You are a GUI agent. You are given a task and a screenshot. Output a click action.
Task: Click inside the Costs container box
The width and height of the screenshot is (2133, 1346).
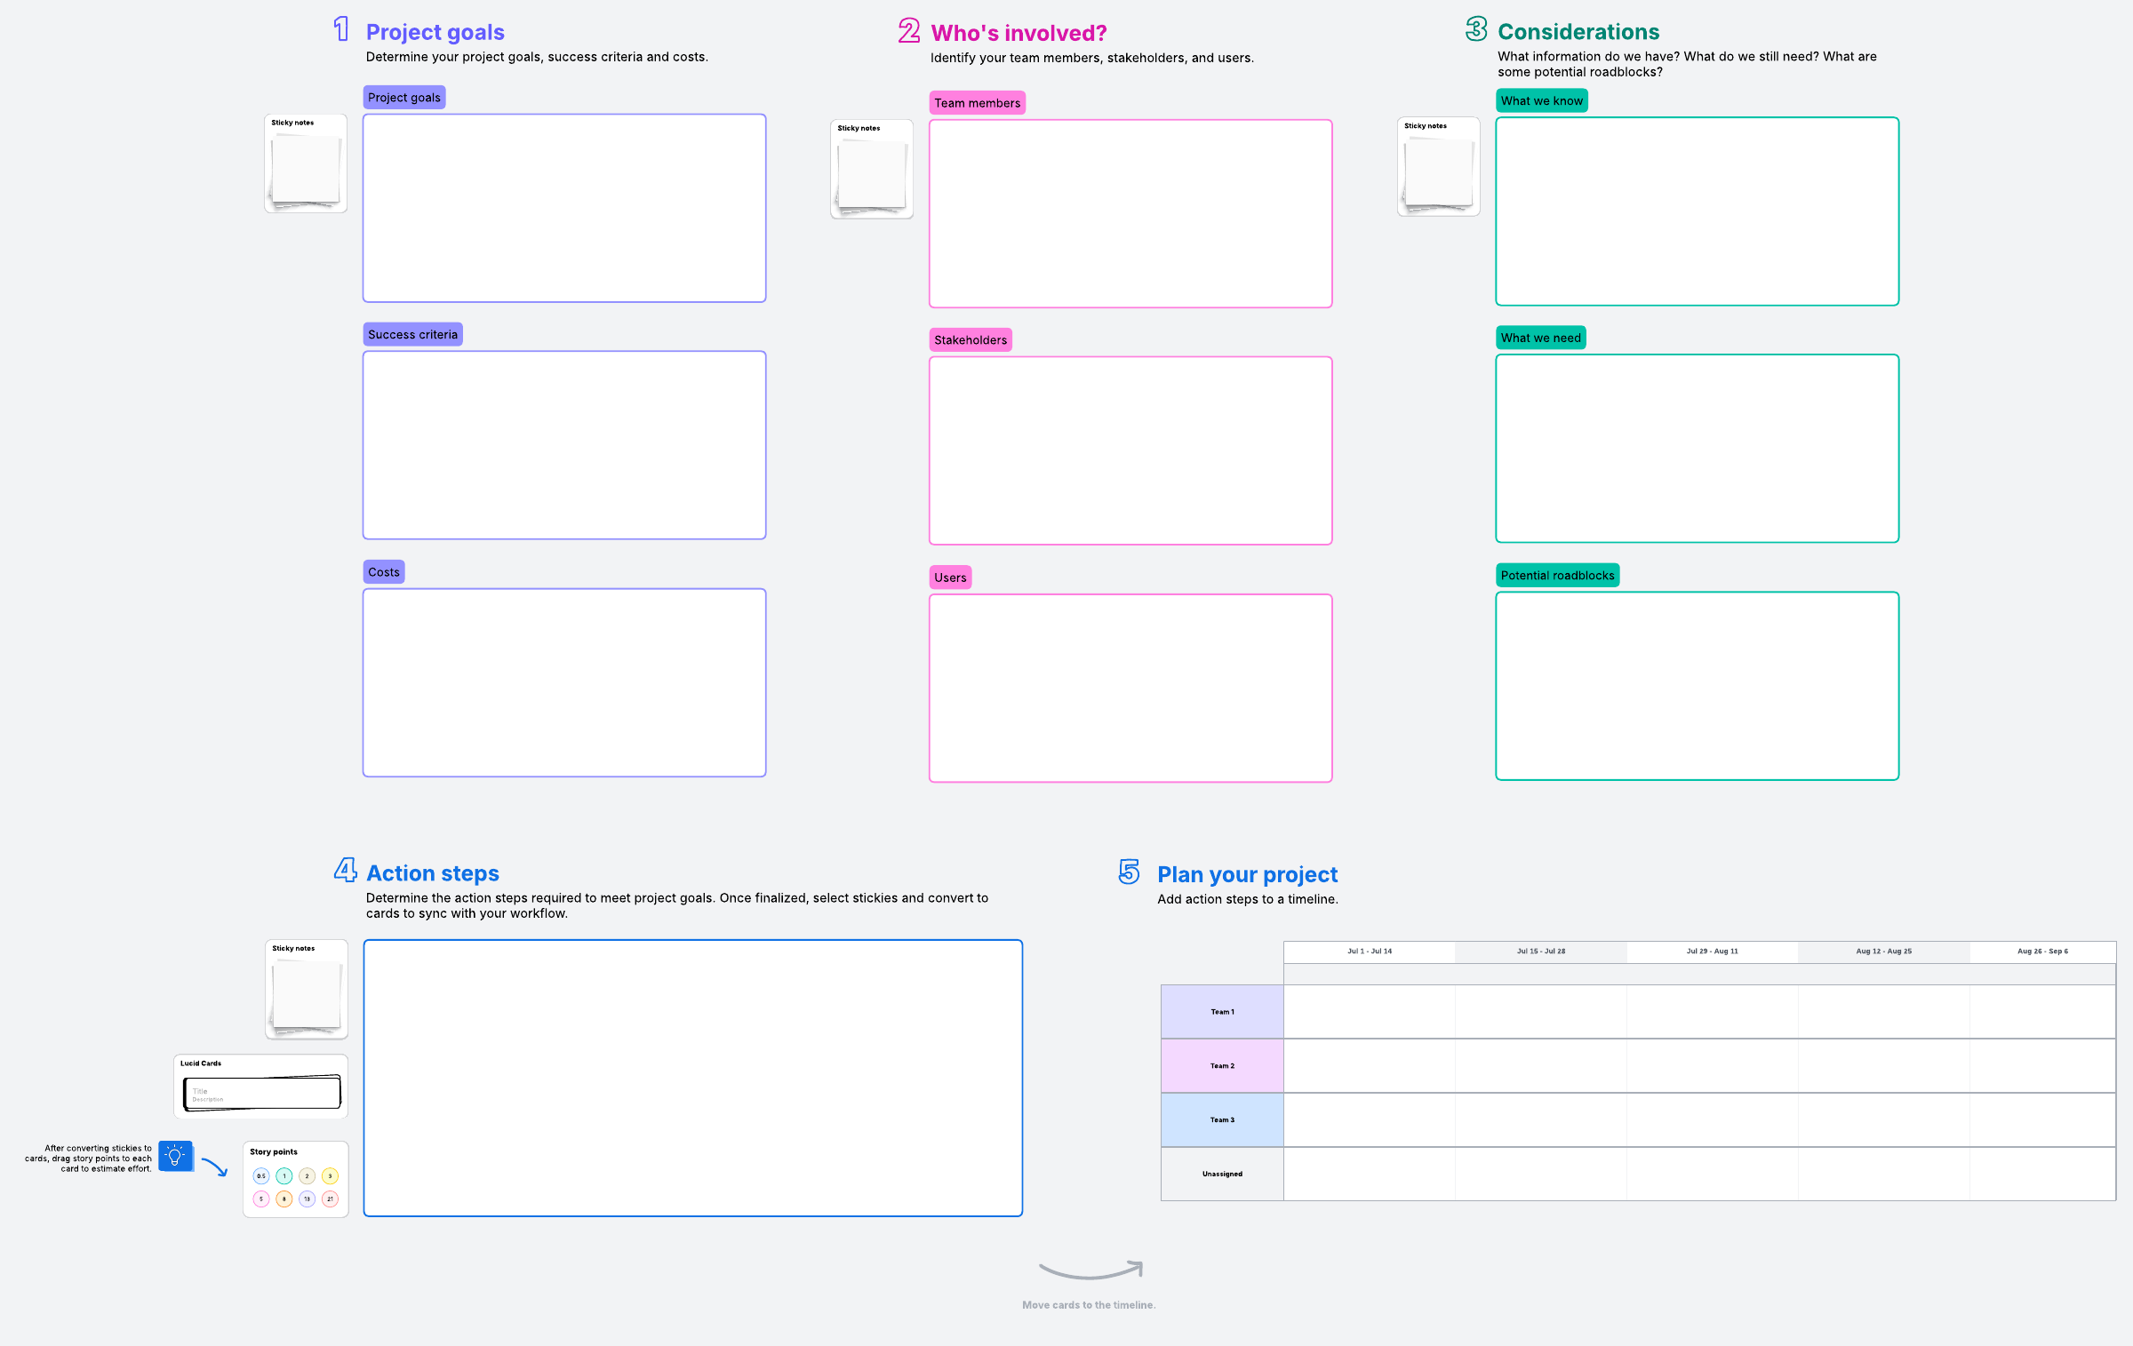coord(564,682)
